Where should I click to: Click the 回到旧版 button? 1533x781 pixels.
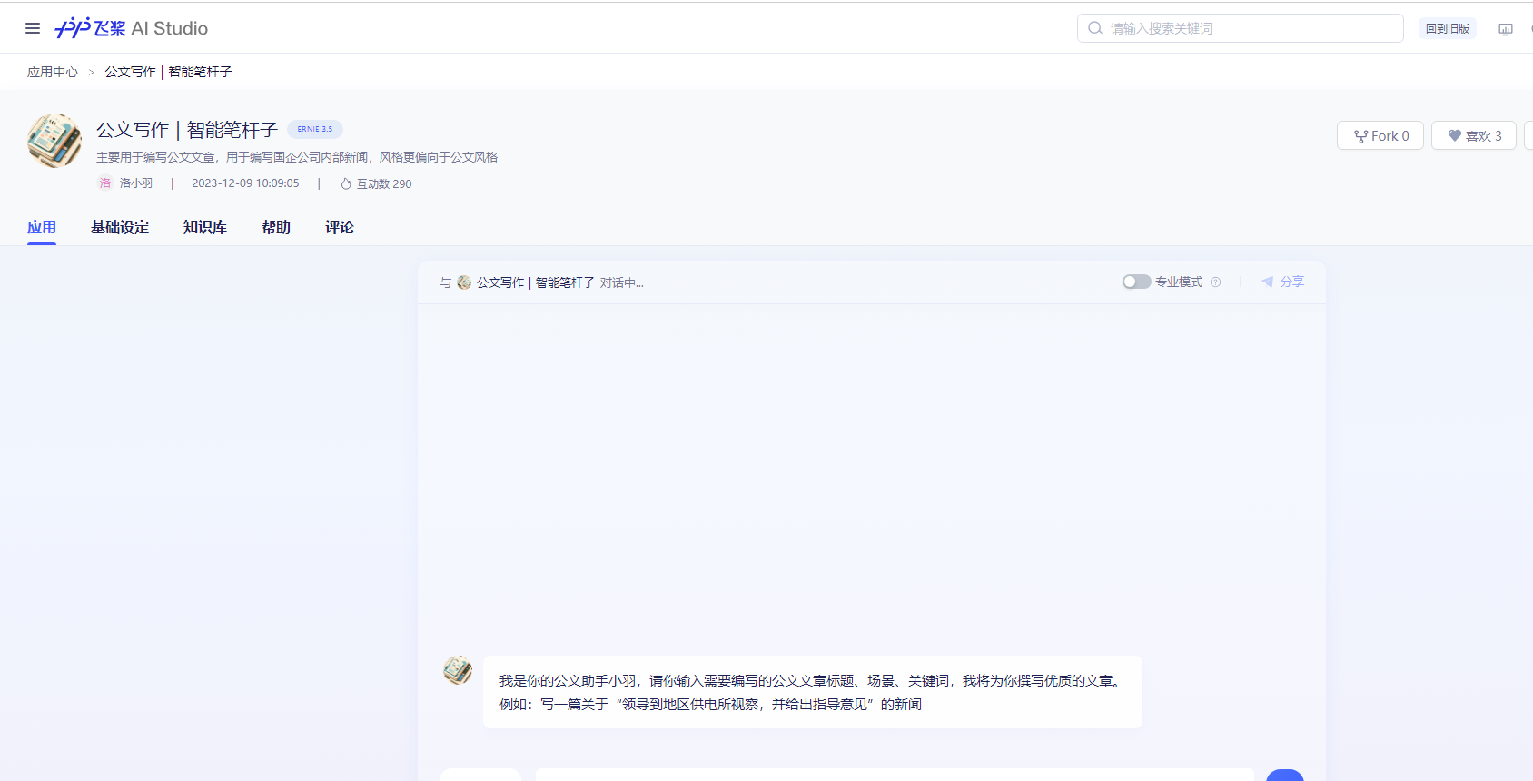click(1448, 28)
